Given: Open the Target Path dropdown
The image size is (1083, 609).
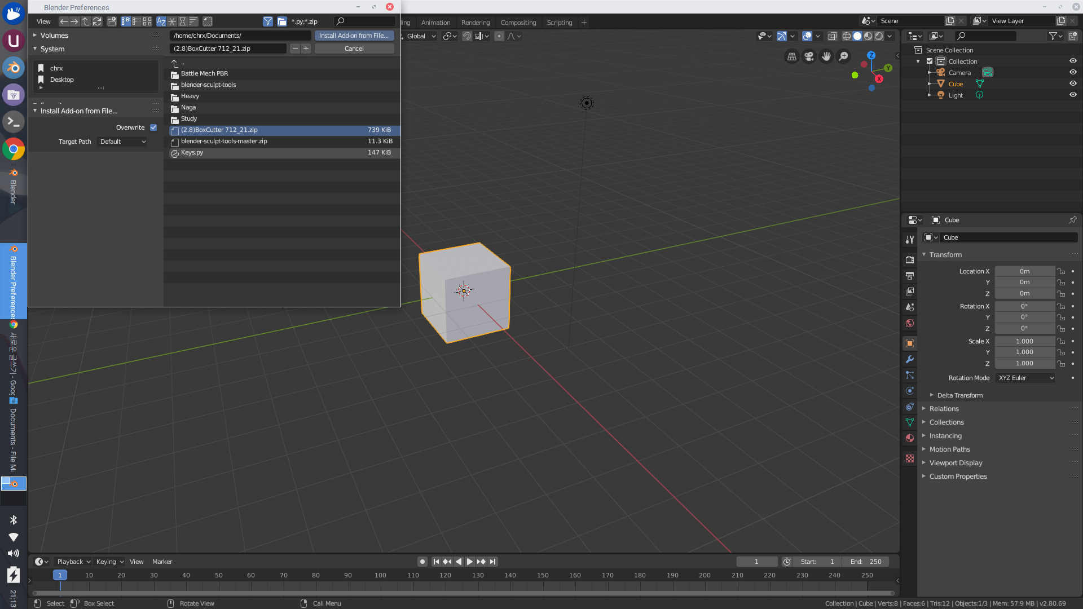Looking at the screenshot, I should pyautogui.click(x=122, y=142).
